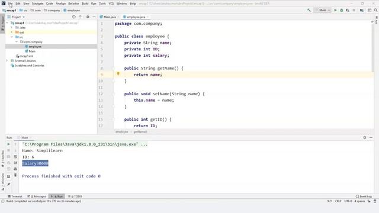Click the layout window icon beside search
The image size is (379, 213).
370,10
